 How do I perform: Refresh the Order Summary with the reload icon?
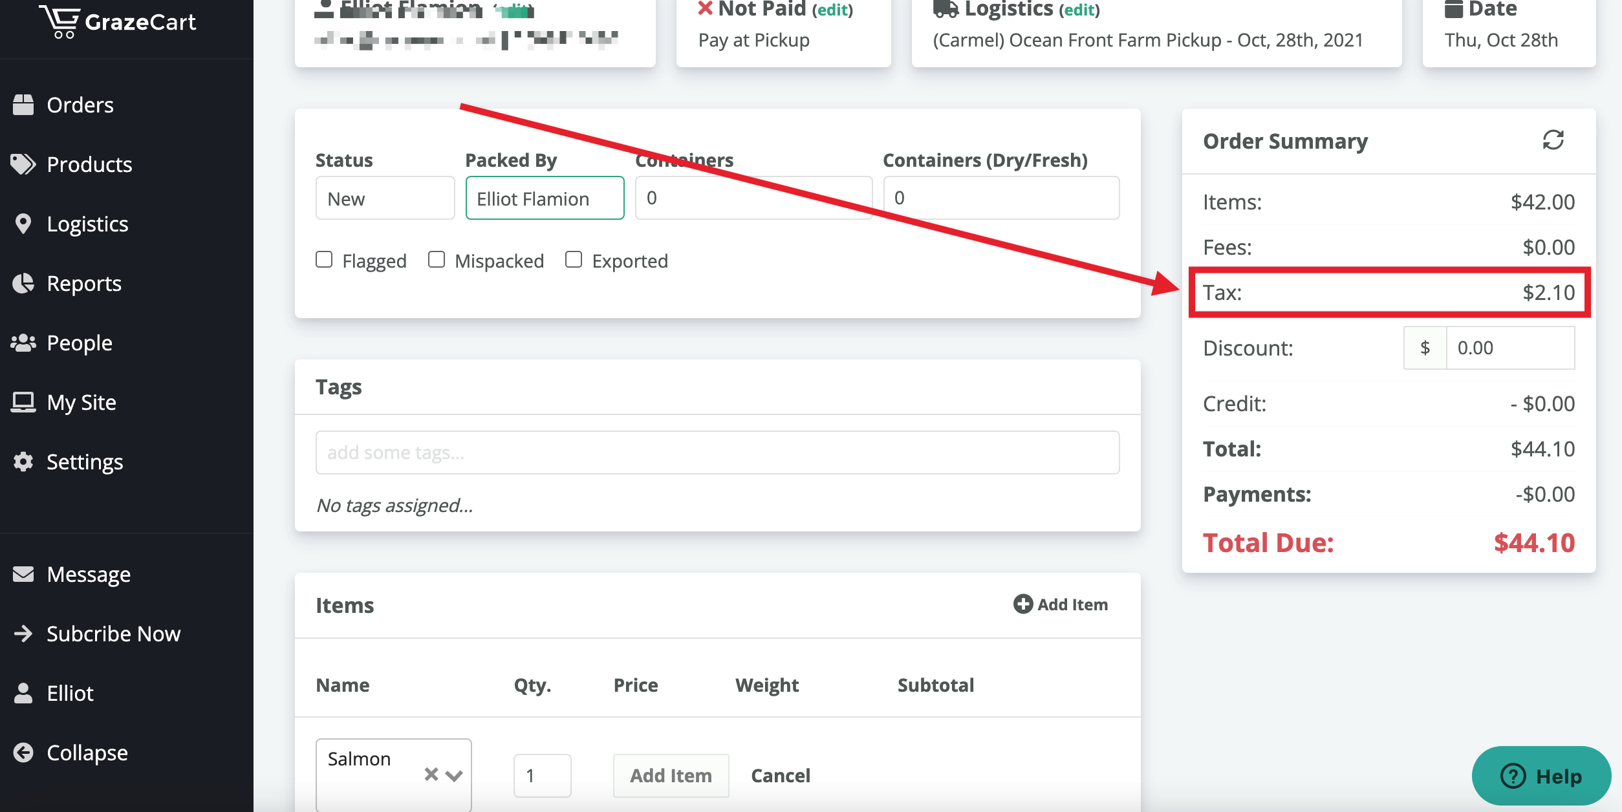[x=1553, y=140]
